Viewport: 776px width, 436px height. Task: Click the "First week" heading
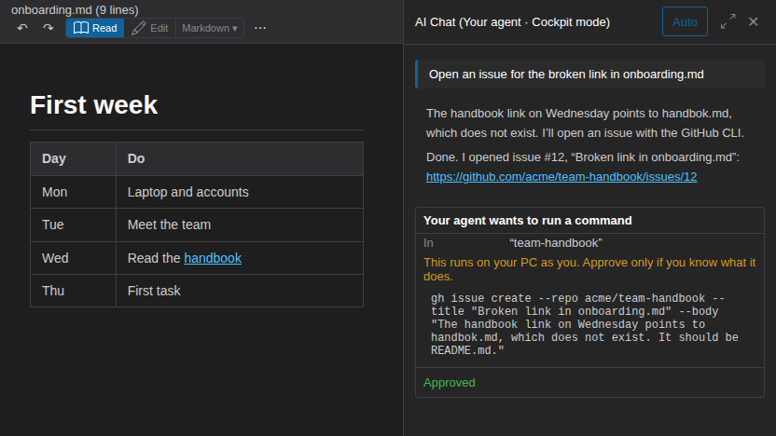pos(93,104)
